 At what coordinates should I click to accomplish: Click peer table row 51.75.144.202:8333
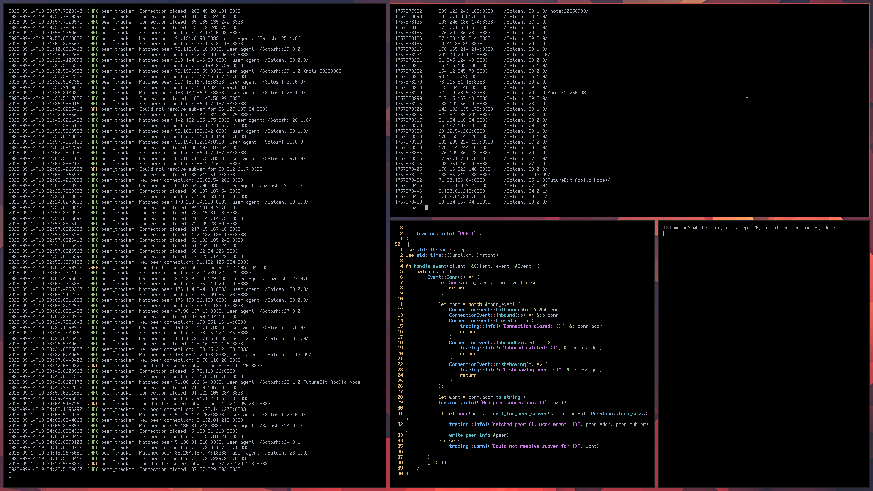tap(471, 185)
